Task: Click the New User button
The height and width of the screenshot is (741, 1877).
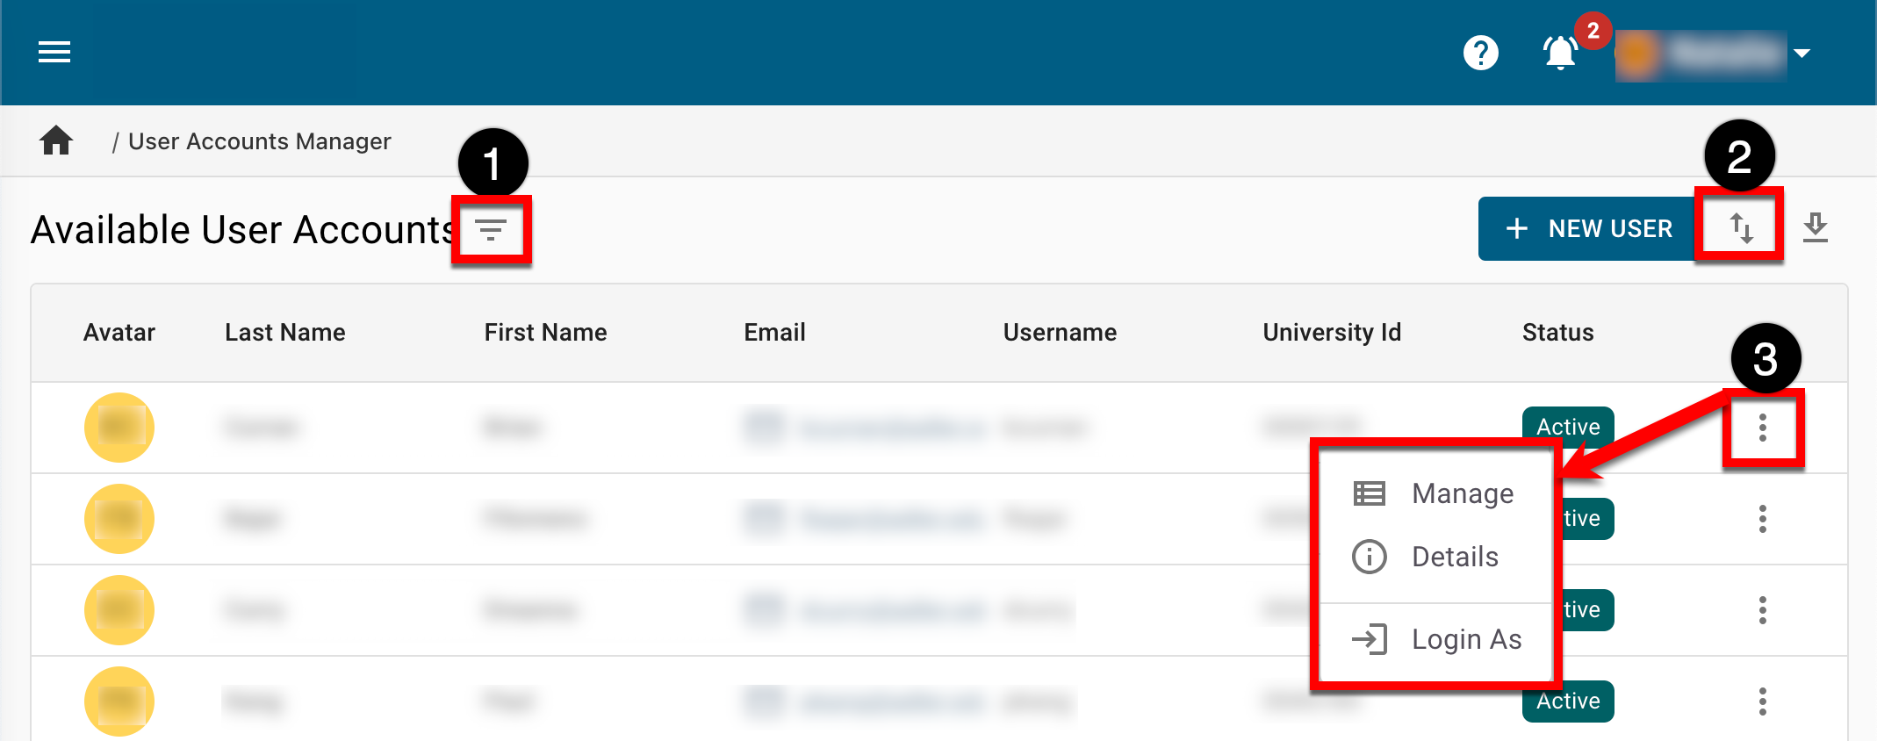Action: tap(1589, 228)
